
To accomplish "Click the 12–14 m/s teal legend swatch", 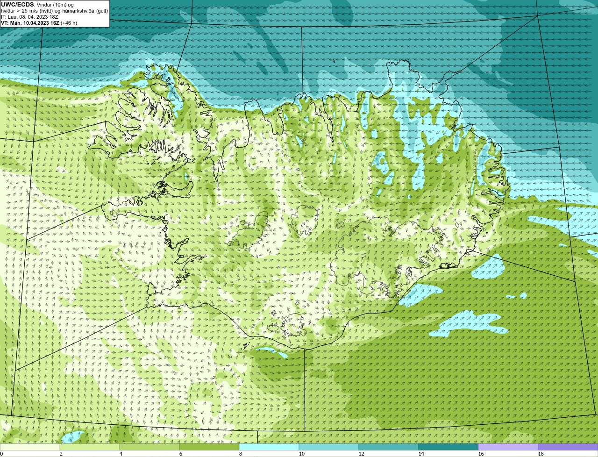I will click(389, 447).
